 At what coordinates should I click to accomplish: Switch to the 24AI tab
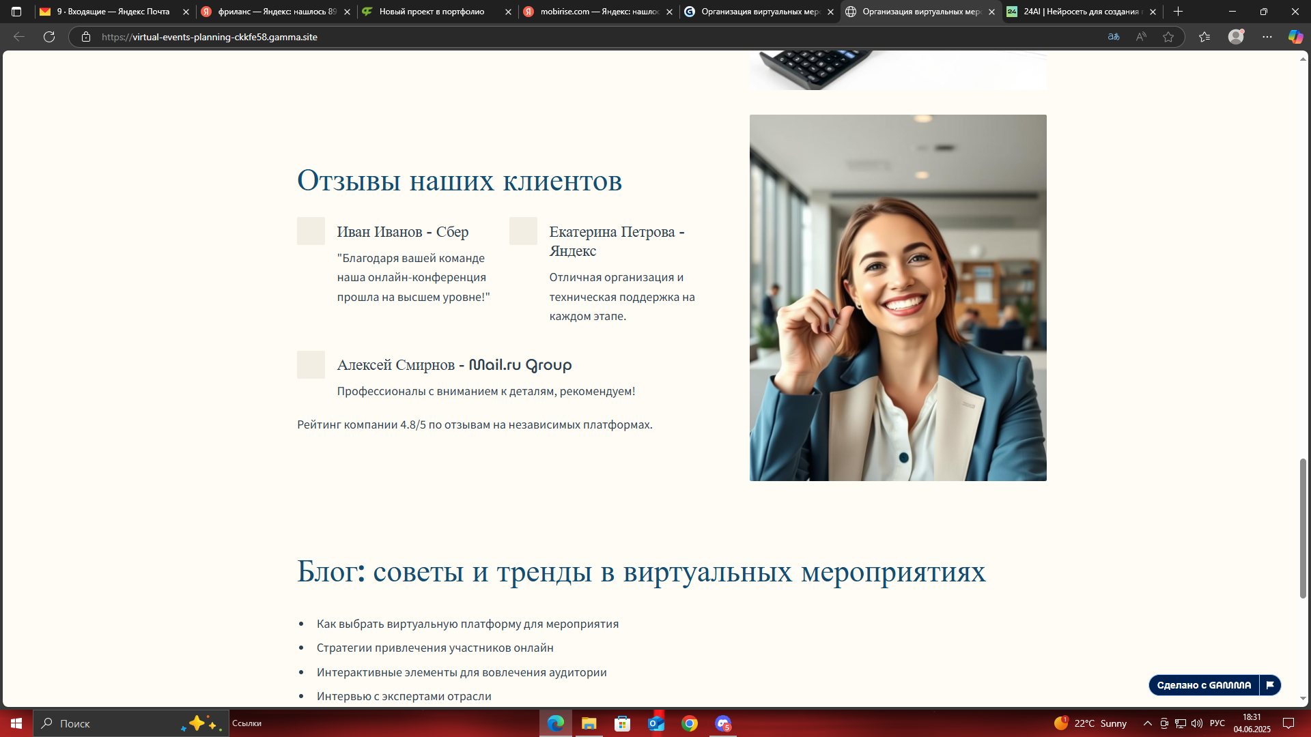[1079, 12]
